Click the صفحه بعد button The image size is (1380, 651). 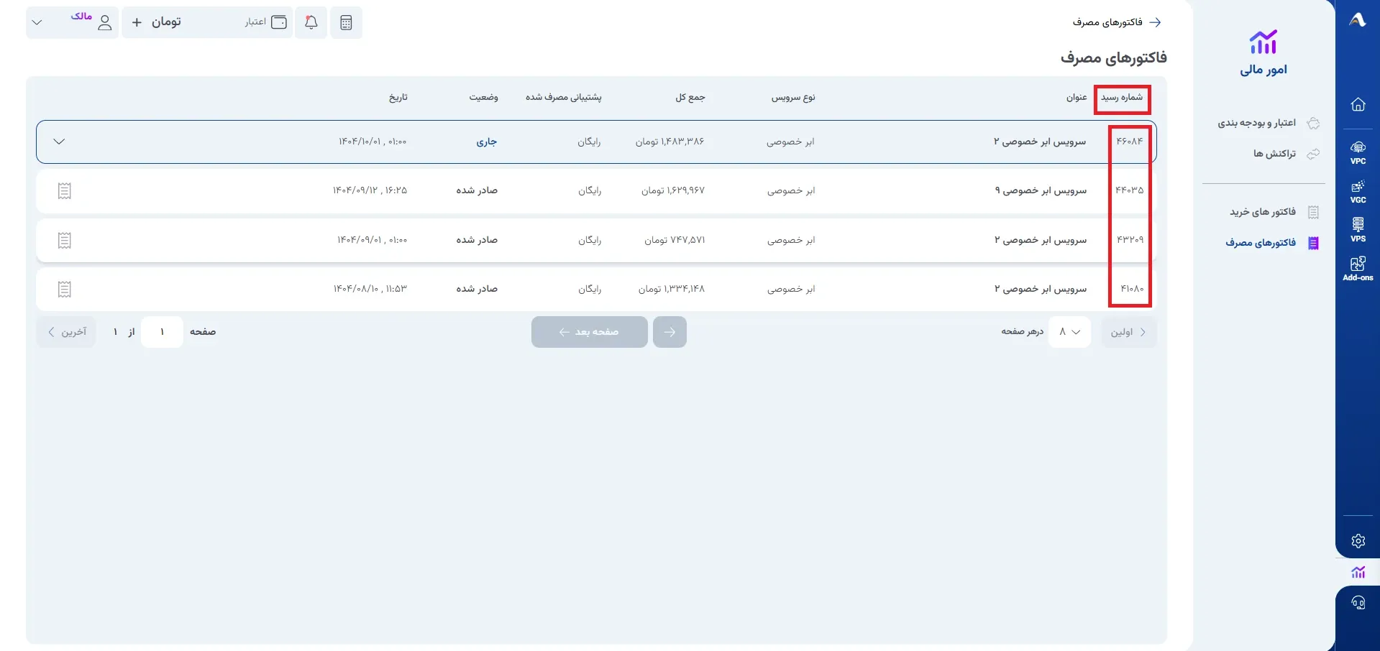click(590, 332)
